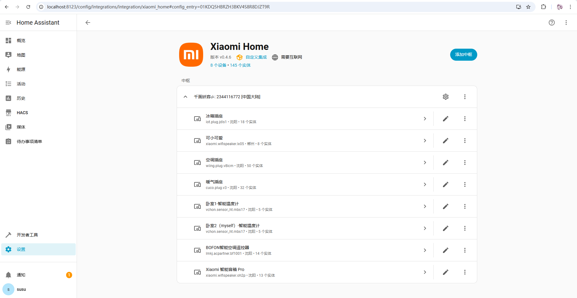Click the hub settings gear icon

(445, 97)
